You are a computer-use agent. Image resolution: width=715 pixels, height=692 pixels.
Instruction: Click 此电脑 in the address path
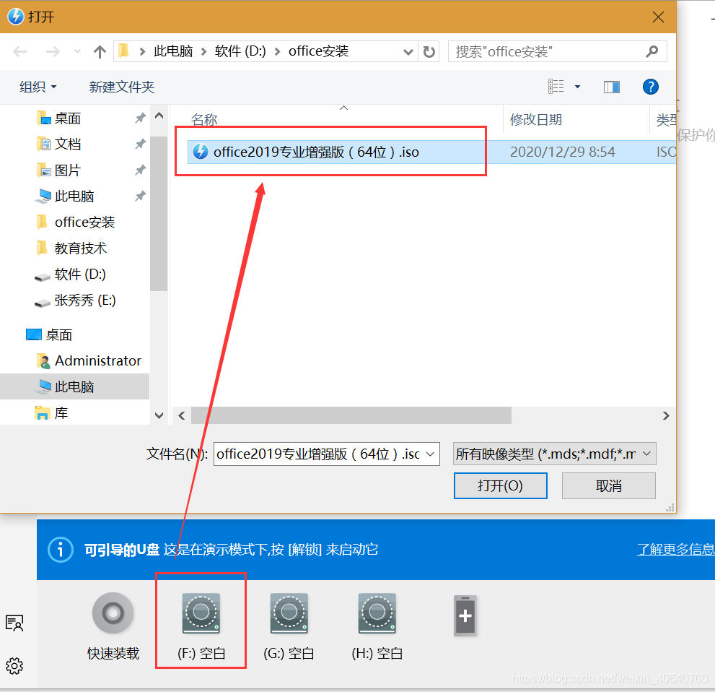173,51
